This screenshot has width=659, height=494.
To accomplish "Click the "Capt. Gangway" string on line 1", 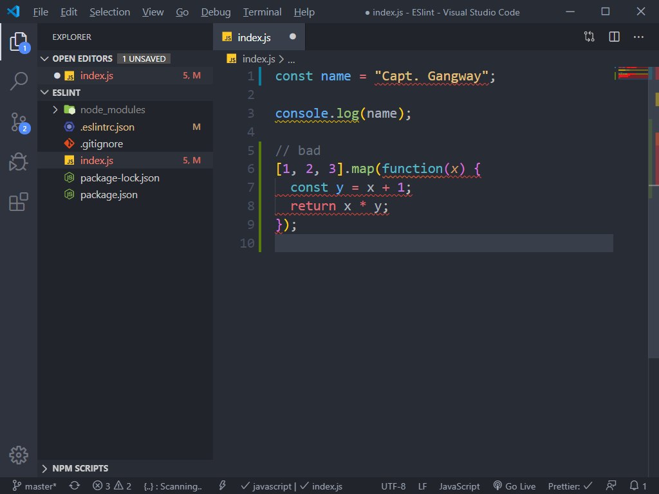I will point(431,76).
